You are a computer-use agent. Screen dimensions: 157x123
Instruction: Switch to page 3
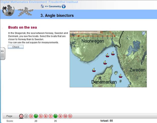coord(31,116)
